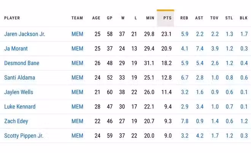This screenshot has height=153, width=251.
Task: Click the Luke Kennard name link
Action: click(20, 107)
